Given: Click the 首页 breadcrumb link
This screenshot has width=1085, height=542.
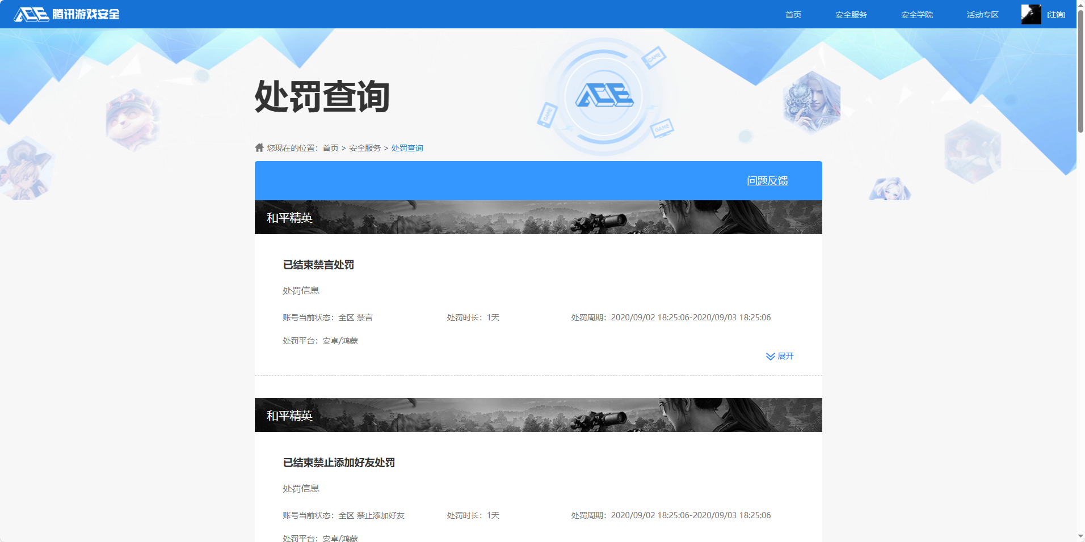Looking at the screenshot, I should tap(330, 147).
